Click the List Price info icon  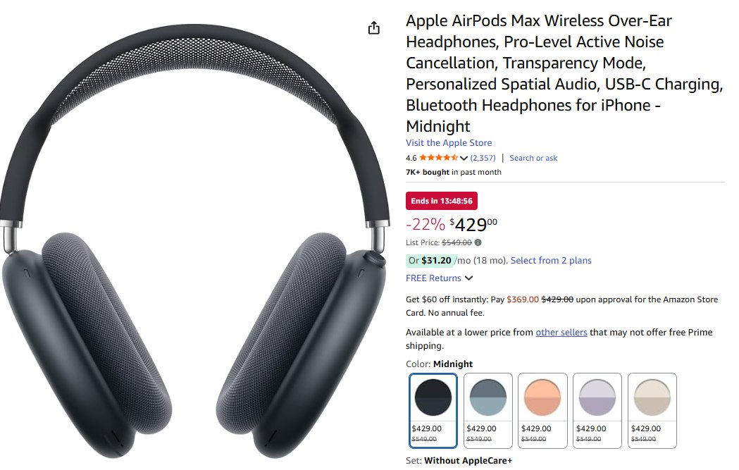click(x=478, y=242)
